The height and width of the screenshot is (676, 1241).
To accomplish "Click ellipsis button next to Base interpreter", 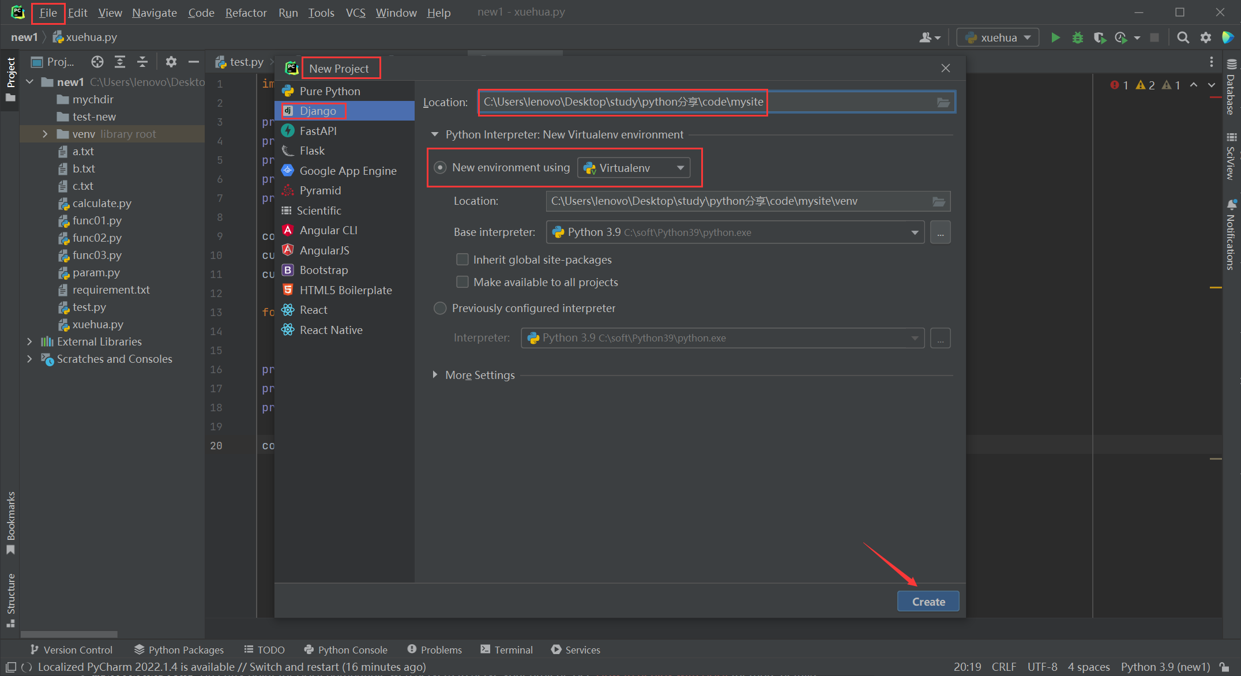I will click(940, 232).
